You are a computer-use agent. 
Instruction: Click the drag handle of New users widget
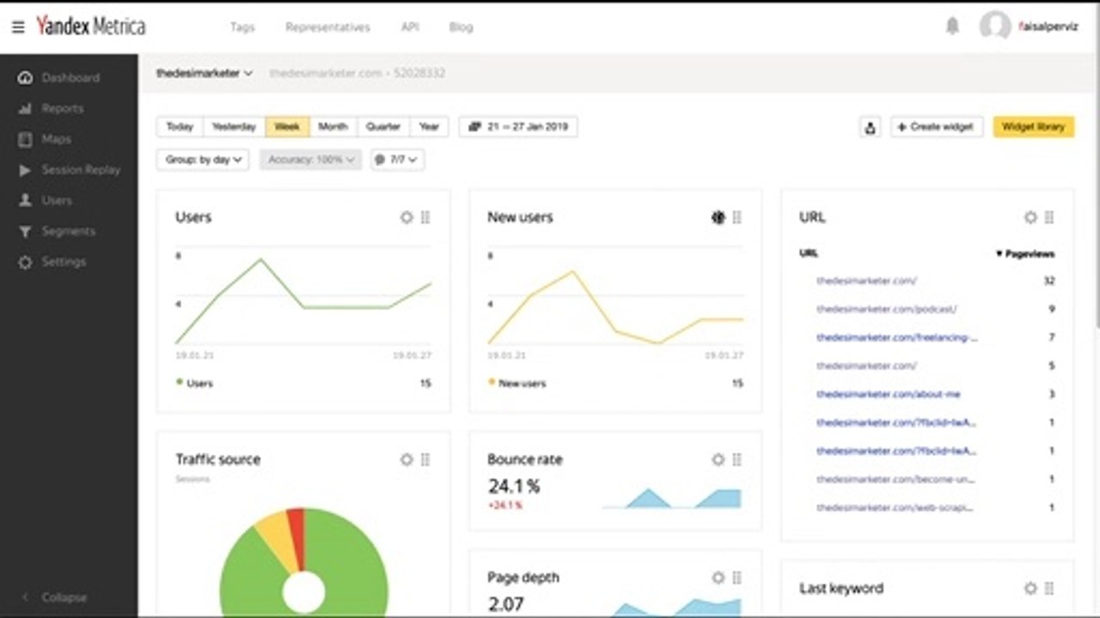click(737, 217)
